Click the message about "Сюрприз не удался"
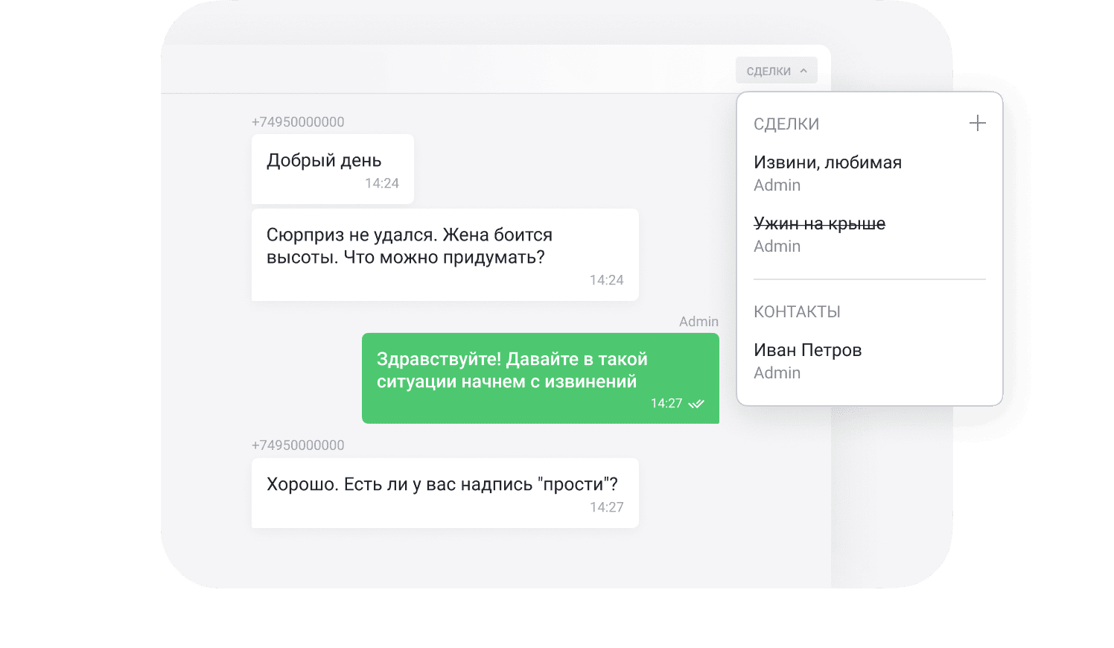The width and height of the screenshot is (1114, 648). (445, 255)
